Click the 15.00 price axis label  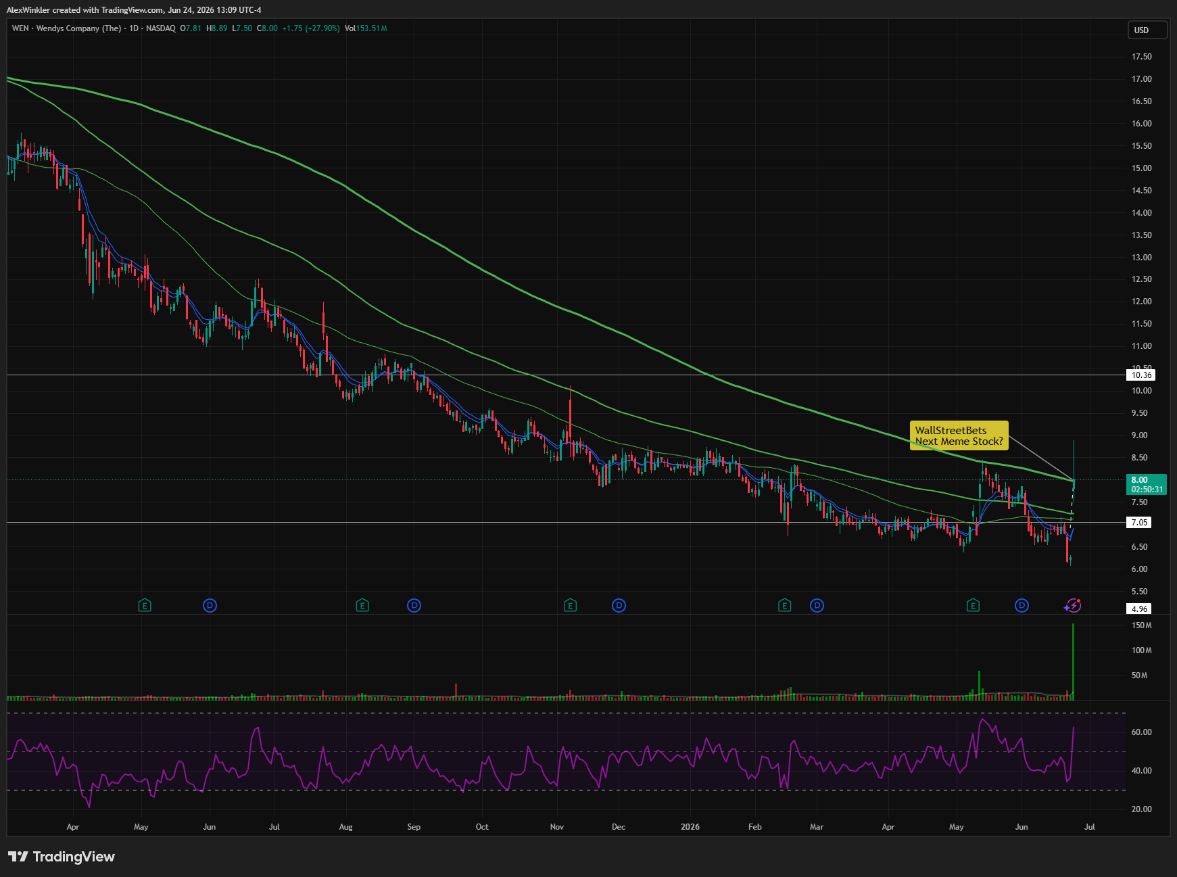point(1141,168)
